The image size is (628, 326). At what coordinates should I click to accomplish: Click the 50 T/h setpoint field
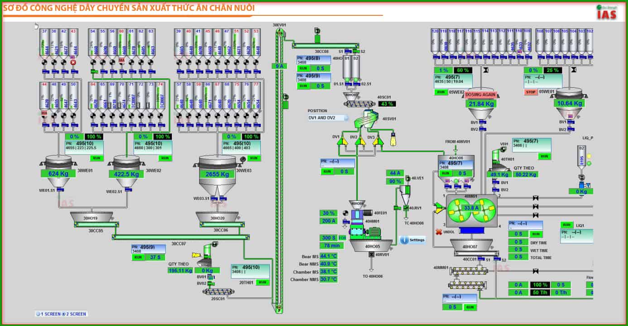(x=540, y=293)
